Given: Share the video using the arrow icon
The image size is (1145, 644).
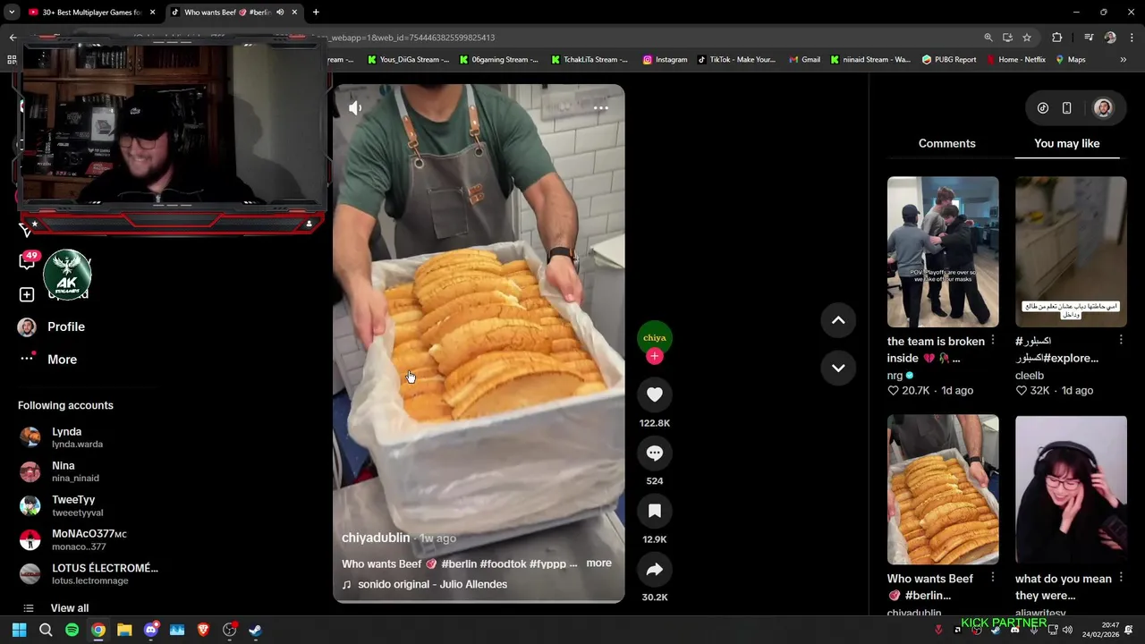Looking at the screenshot, I should coord(655,569).
